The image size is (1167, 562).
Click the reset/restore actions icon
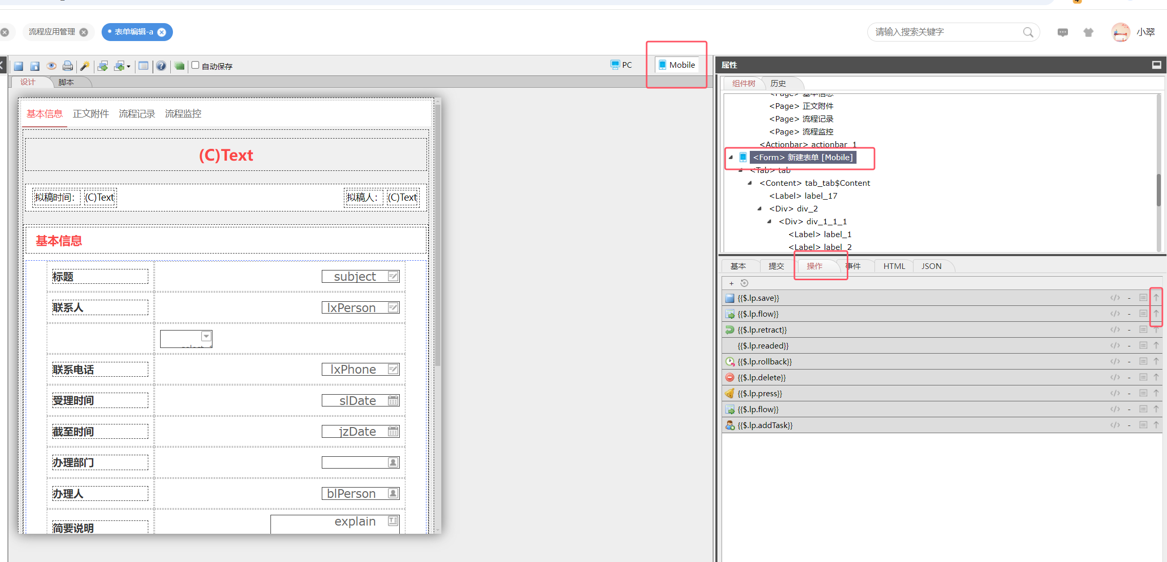point(744,283)
